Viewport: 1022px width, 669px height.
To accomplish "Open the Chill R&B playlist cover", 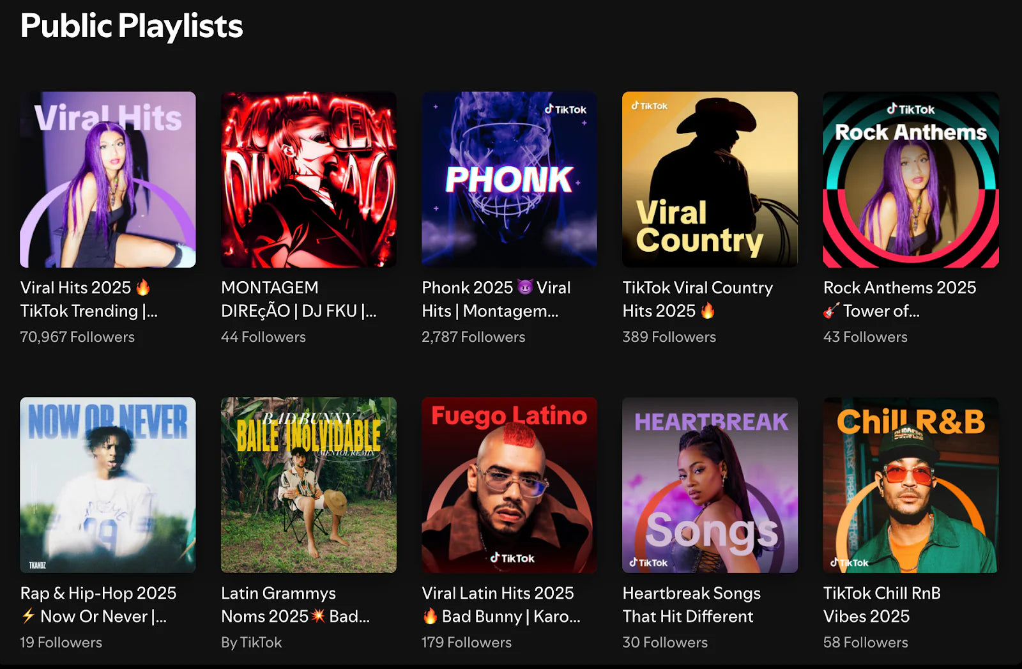I will pos(910,485).
